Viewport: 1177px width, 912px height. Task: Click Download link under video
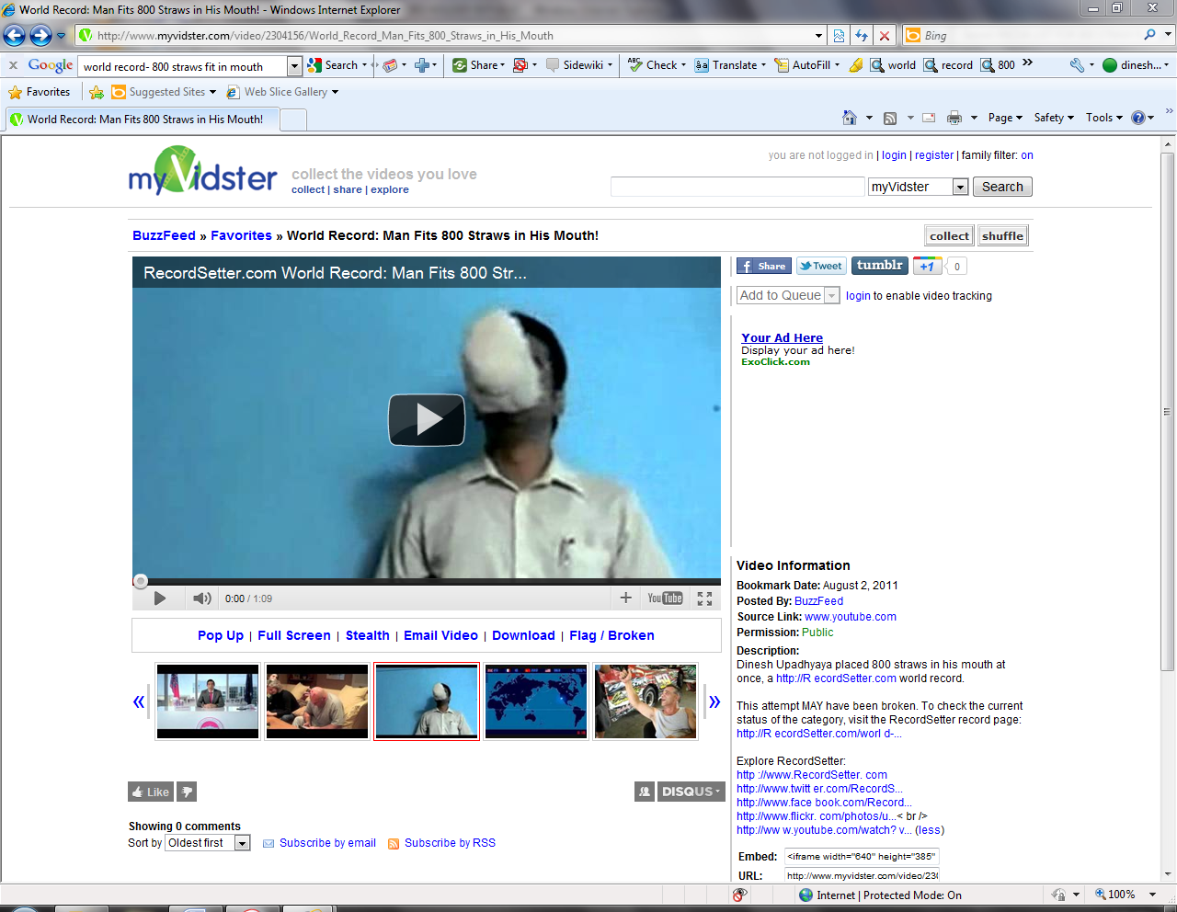[523, 635]
